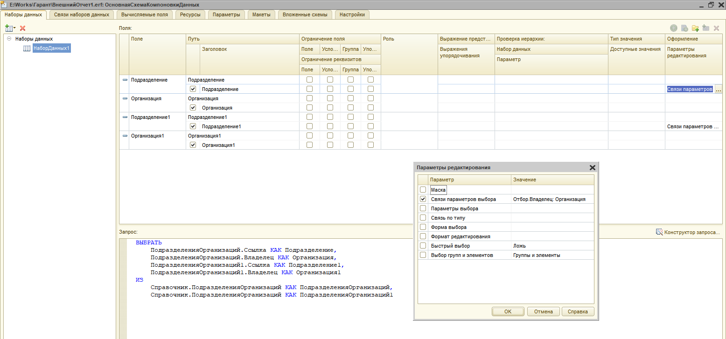Click the Значение column header in dialog

(552, 180)
